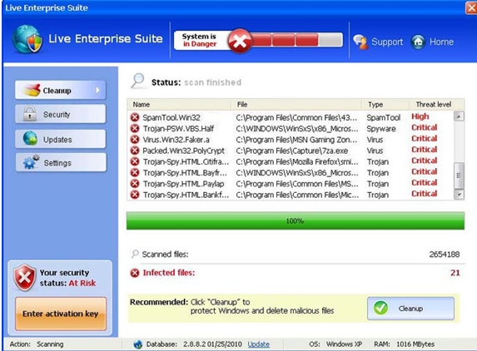This screenshot has height=351, width=477.
Task: Click the red X danger status icon
Action: tap(240, 41)
